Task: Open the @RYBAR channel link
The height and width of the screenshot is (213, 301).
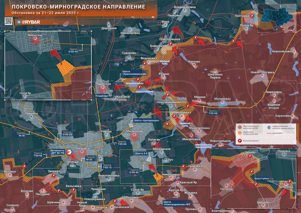Action: click(x=31, y=22)
